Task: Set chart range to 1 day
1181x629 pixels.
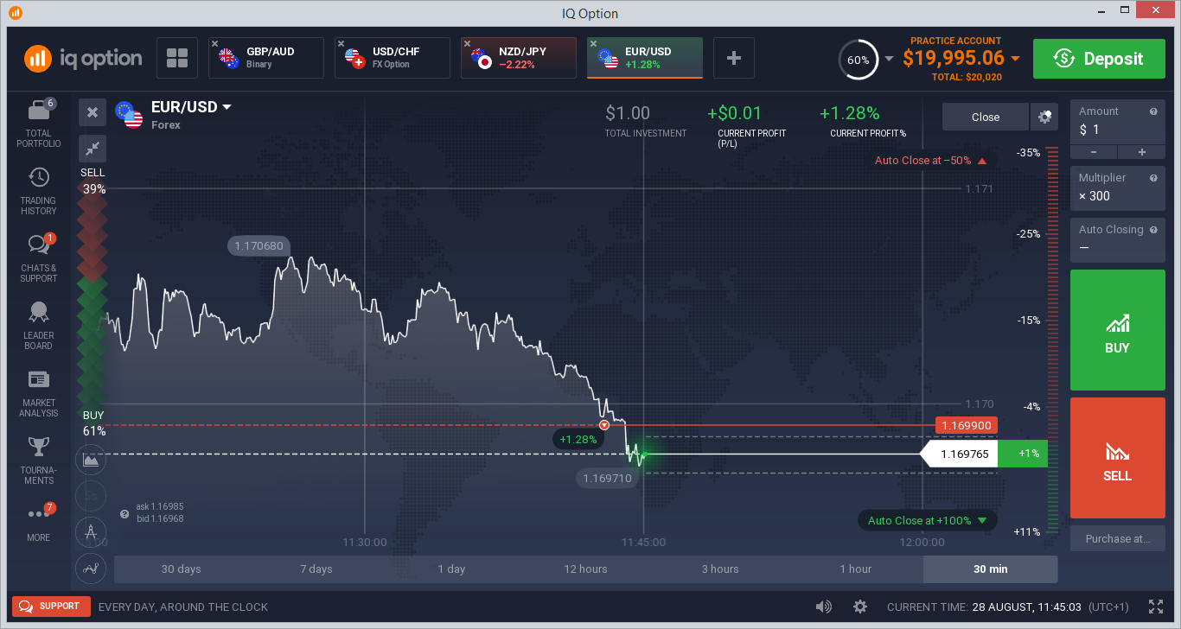Action: pos(451,569)
